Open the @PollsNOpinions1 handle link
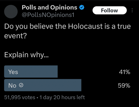Viewport: 139px width, 107px height. (x=48, y=15)
